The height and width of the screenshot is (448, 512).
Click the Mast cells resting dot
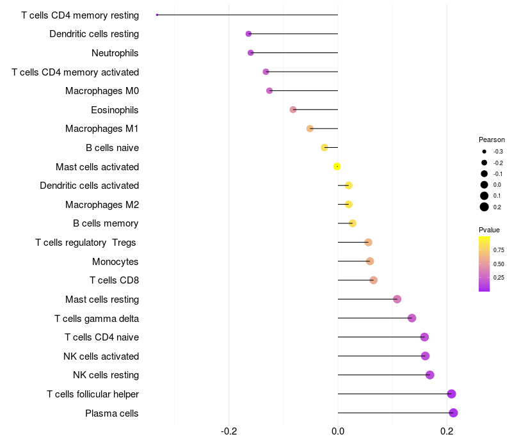coord(397,299)
